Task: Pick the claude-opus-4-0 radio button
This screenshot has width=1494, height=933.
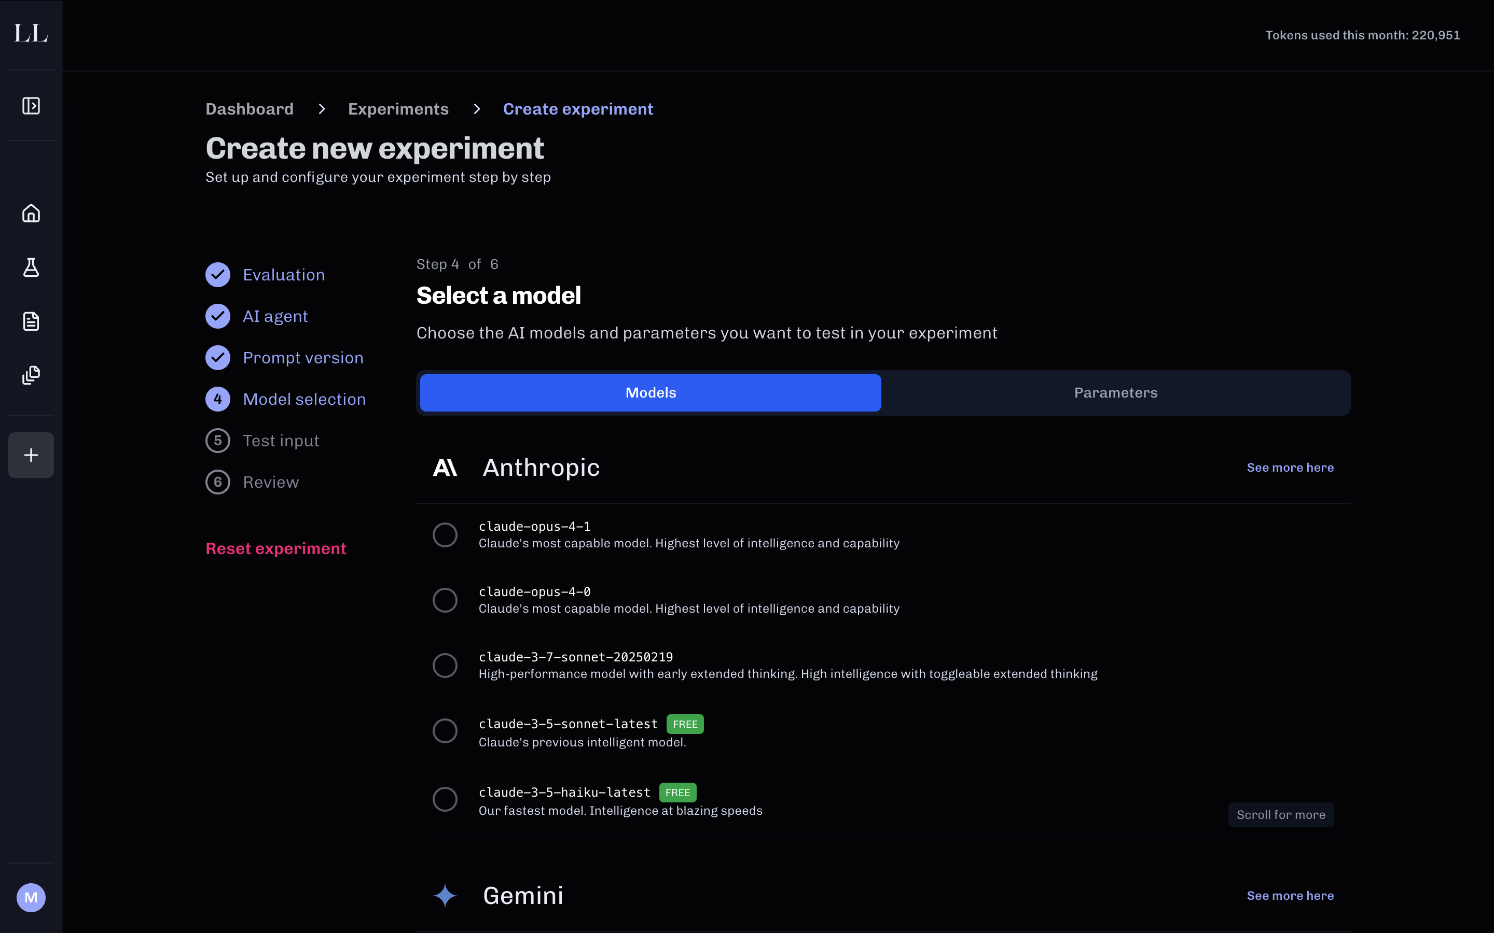Action: pyautogui.click(x=445, y=600)
